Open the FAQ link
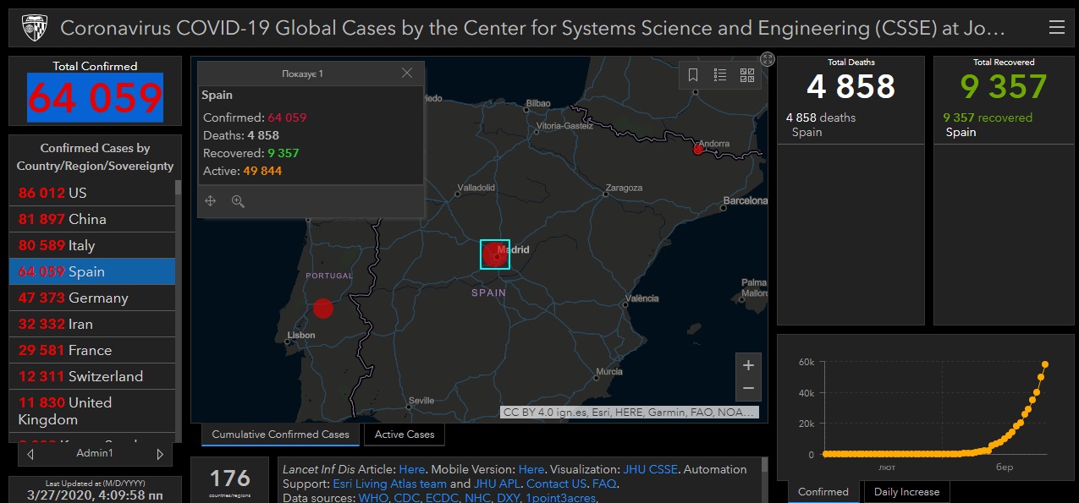 604,484
